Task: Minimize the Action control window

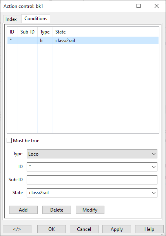Action: [121, 6]
